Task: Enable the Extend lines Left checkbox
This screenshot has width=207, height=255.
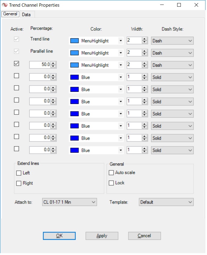Action: pos(19,173)
